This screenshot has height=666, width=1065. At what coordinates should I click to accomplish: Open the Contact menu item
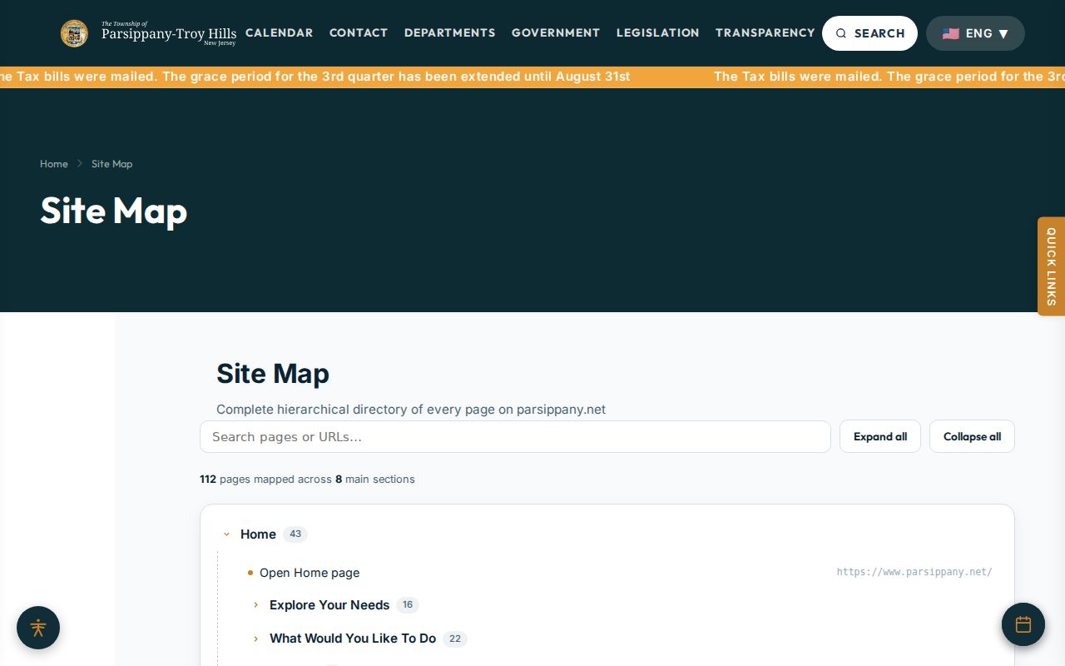(x=359, y=32)
